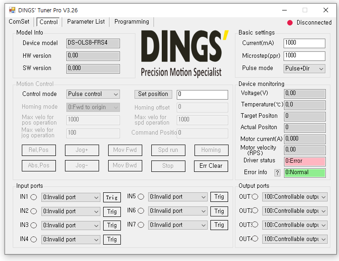Click the pink Driver status 0:Error field
The width and height of the screenshot is (339, 261).
304,161
